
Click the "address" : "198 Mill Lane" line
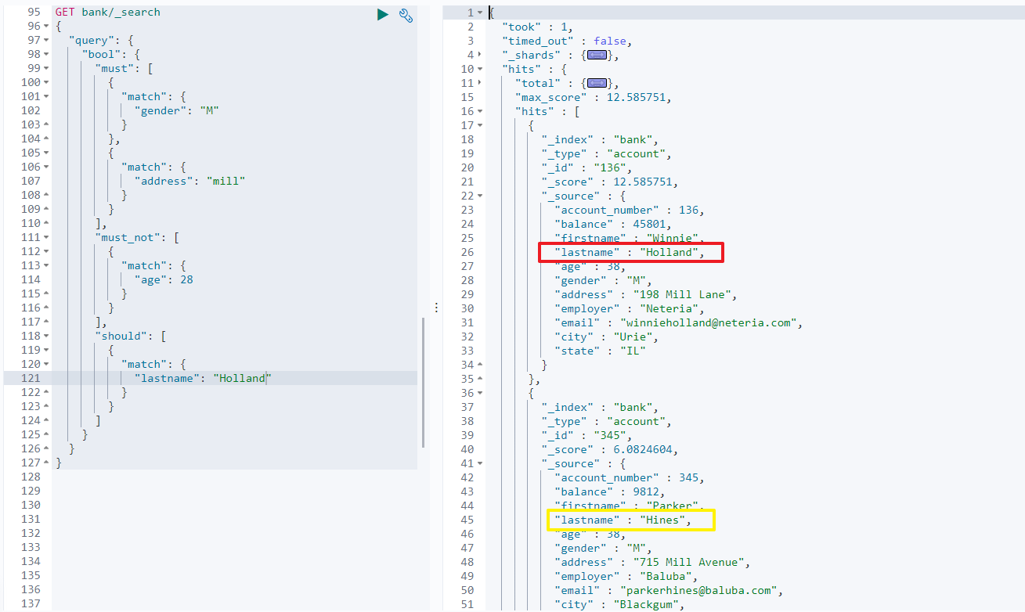pos(645,295)
